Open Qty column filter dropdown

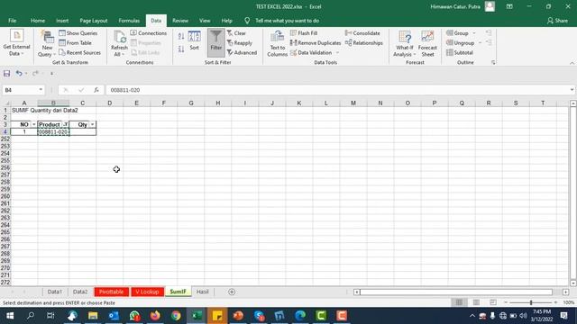point(92,124)
